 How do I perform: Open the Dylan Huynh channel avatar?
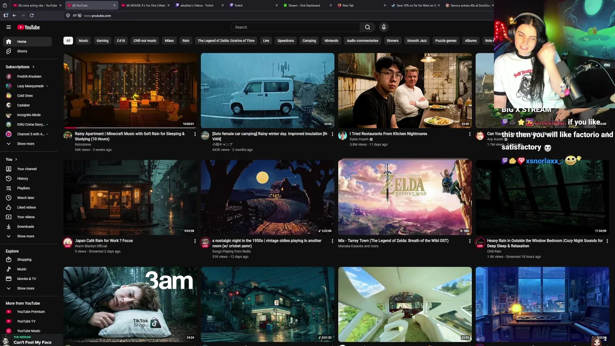(x=343, y=136)
